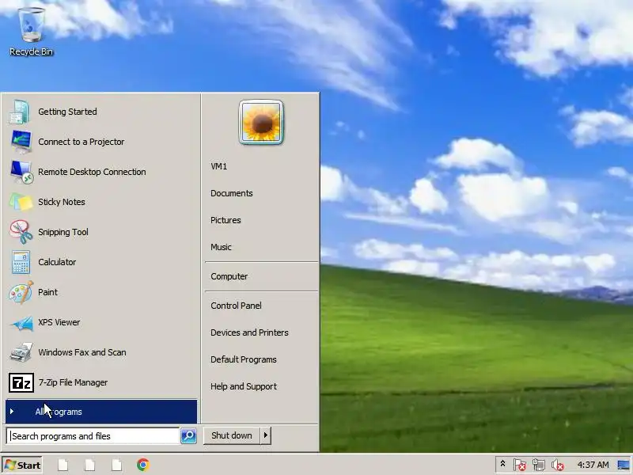633x475 pixels.
Task: Click the muted volume speaker tray icon
Action: [558, 465]
